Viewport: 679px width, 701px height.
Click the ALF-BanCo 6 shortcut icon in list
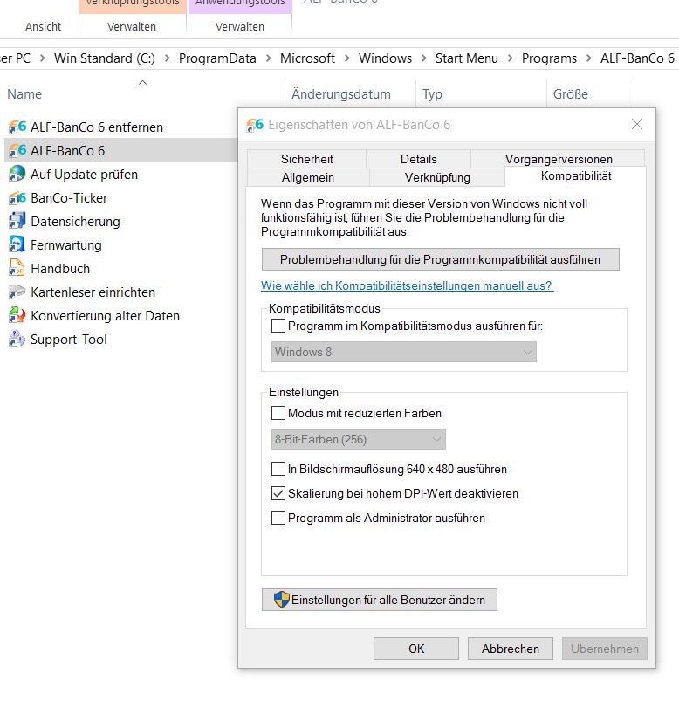pos(17,151)
